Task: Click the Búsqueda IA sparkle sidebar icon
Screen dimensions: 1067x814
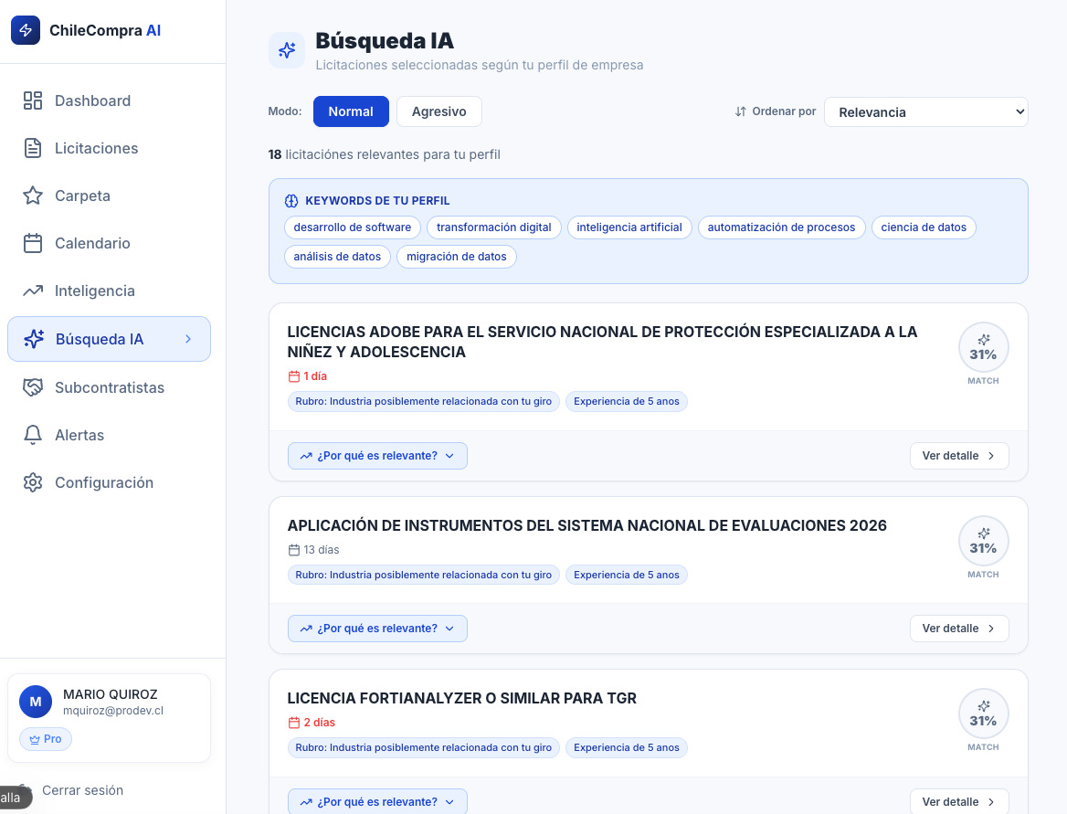Action: [34, 339]
